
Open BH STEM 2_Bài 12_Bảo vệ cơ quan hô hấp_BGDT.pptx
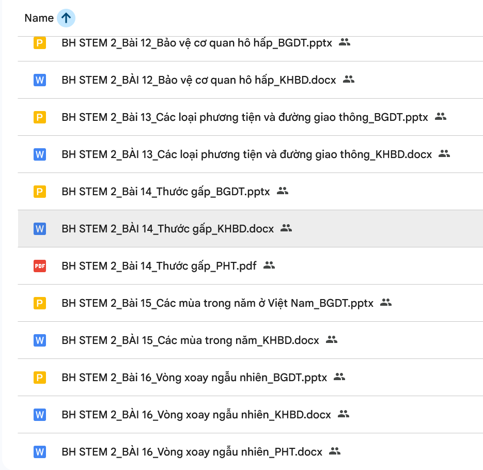coord(196,43)
